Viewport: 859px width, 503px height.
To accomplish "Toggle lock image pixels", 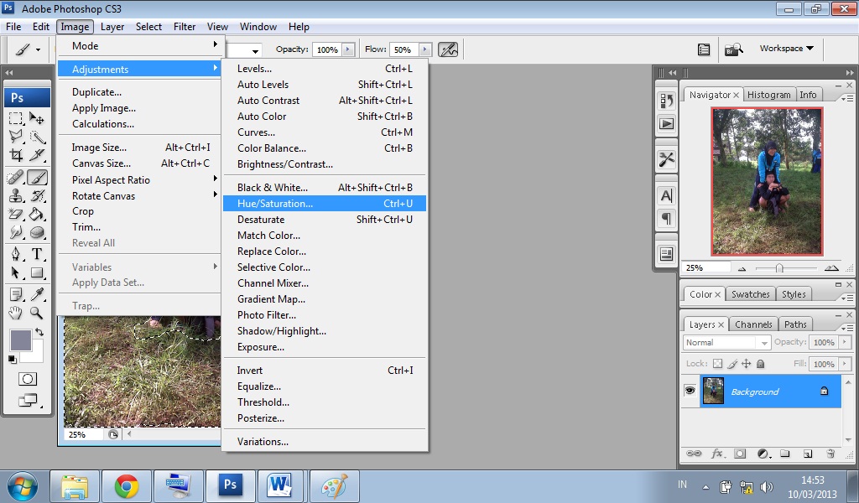I will (732, 364).
